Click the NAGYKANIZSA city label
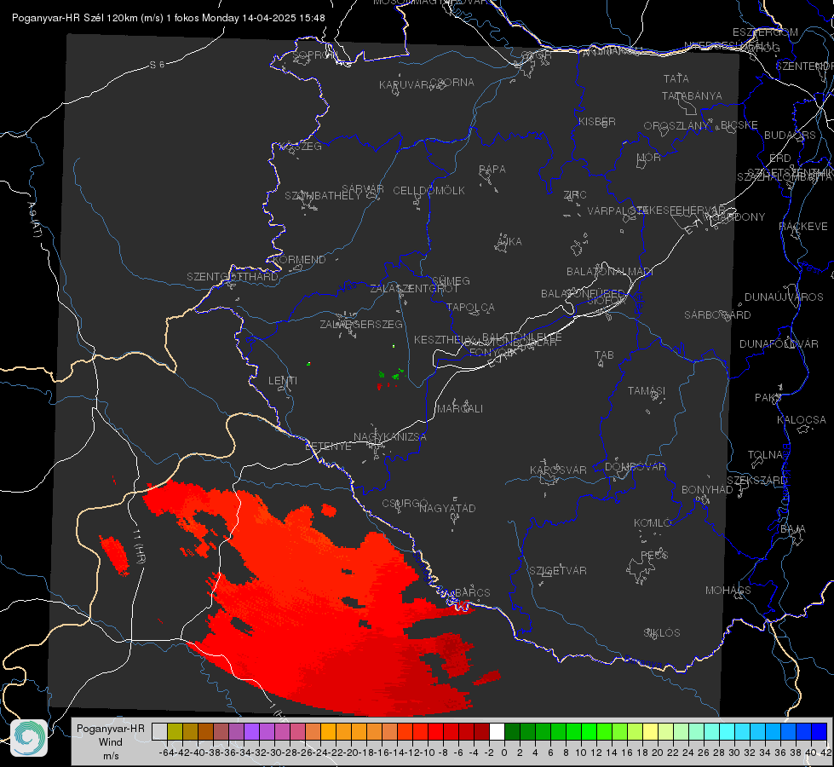This screenshot has height=767, width=834. tap(390, 437)
